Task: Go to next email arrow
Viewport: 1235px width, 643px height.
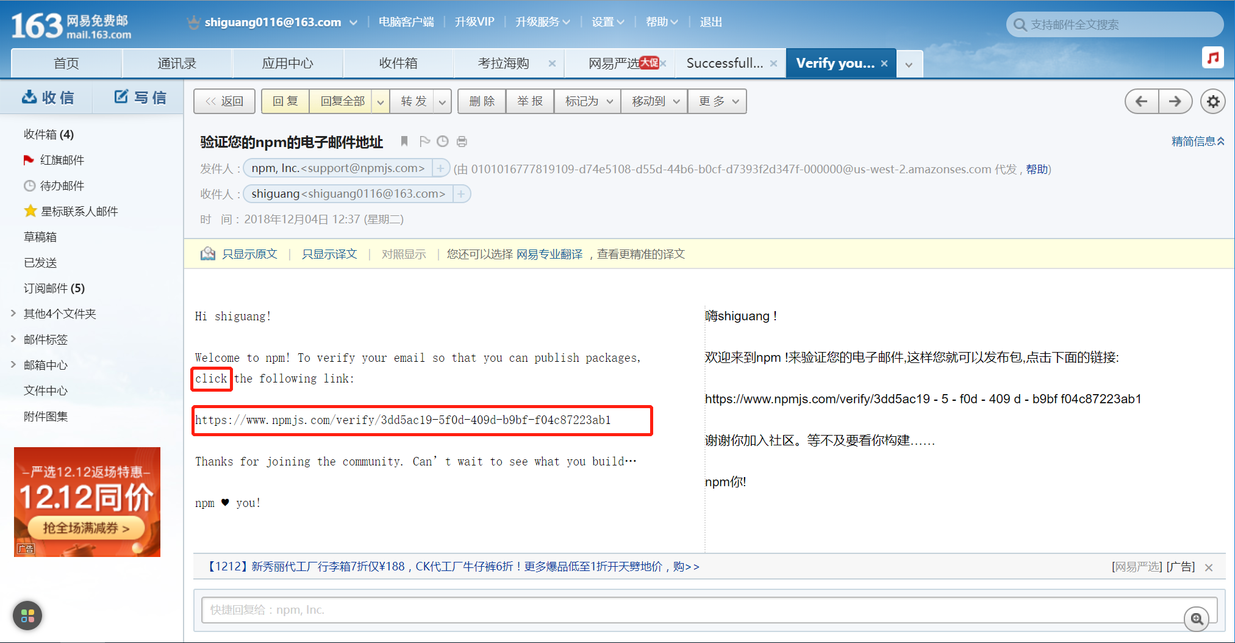Action: [x=1175, y=101]
